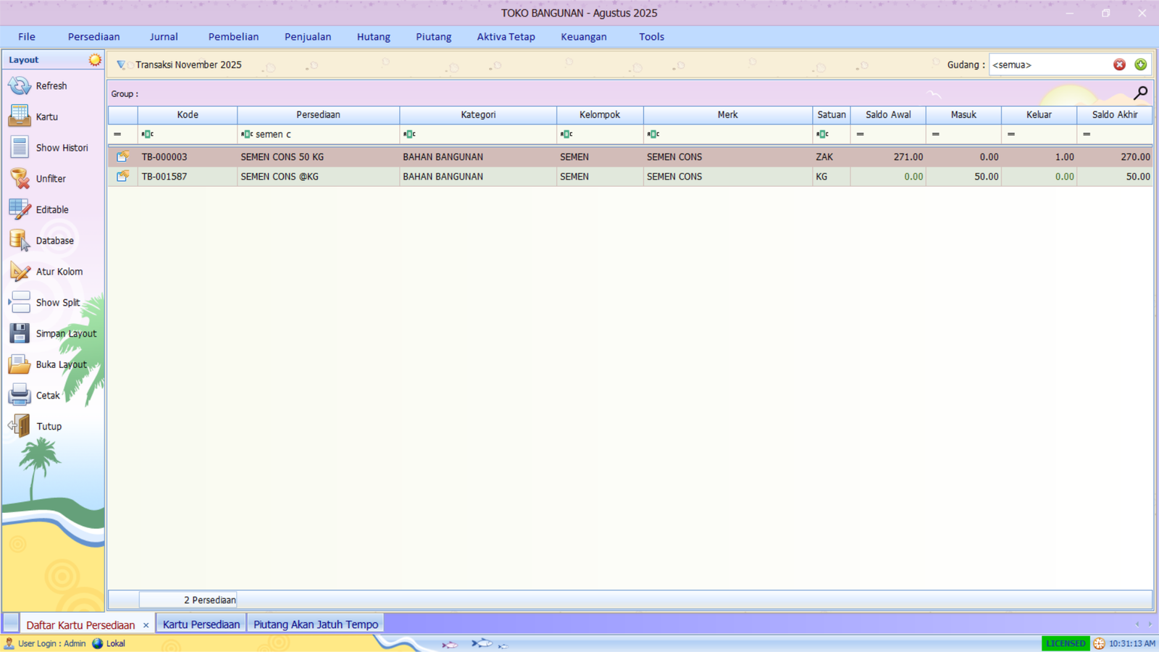Click the search magnifier icon
Screen dimensions: 1159x652
(1141, 93)
